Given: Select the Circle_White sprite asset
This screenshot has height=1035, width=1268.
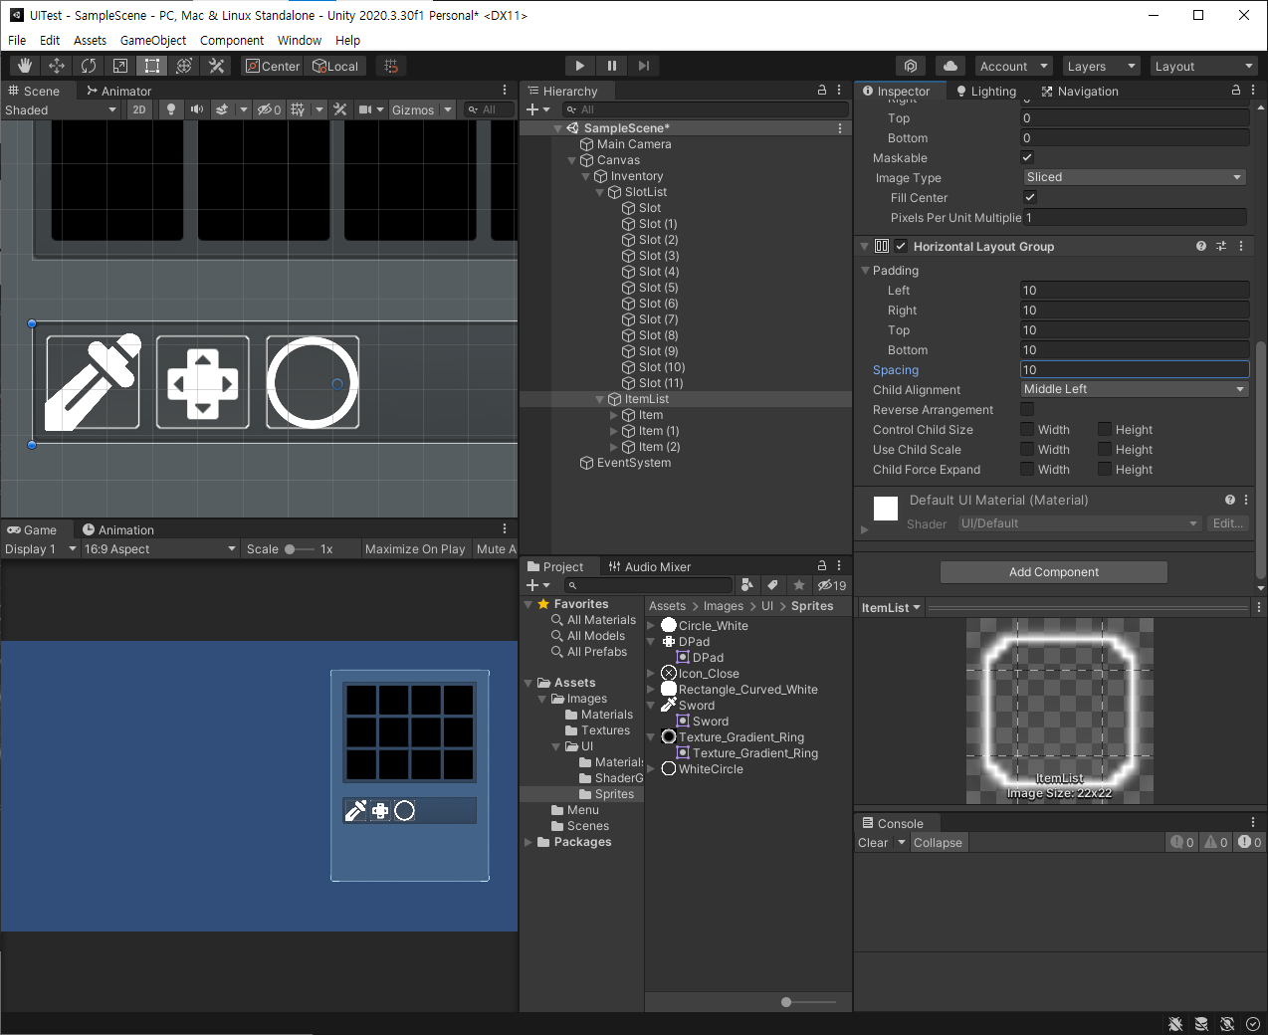Looking at the screenshot, I should click(713, 626).
